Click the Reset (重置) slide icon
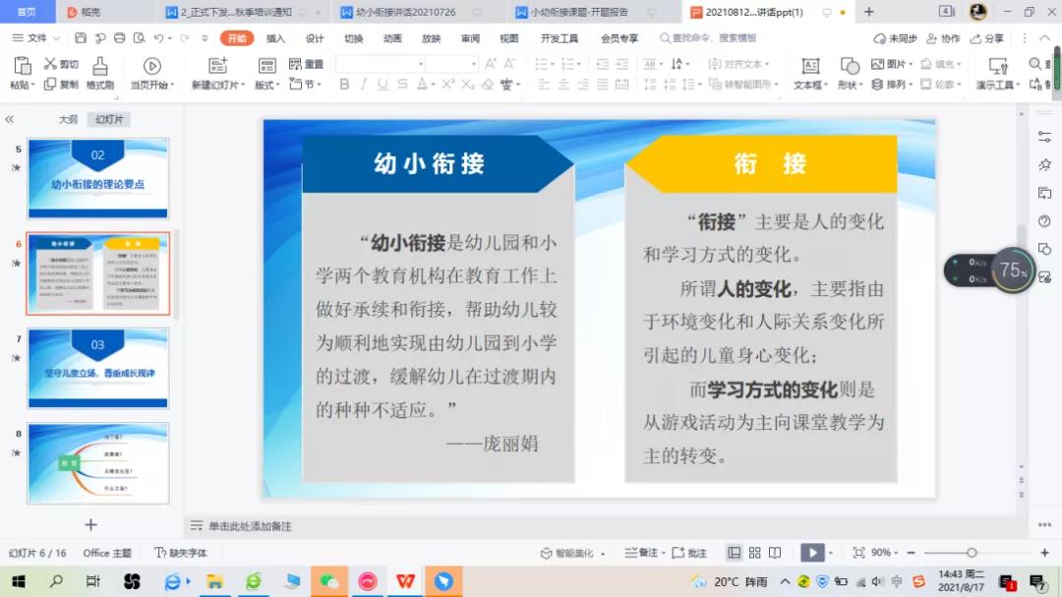 pyautogui.click(x=295, y=64)
